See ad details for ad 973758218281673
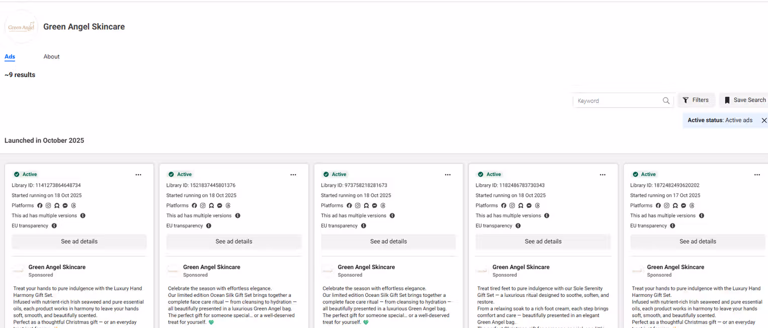768x328 pixels. click(x=389, y=241)
